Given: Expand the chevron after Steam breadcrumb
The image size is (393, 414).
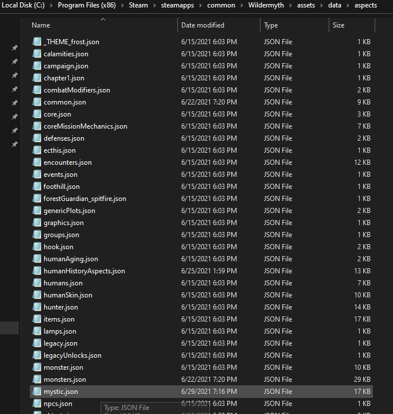Looking at the screenshot, I should click(x=154, y=6).
